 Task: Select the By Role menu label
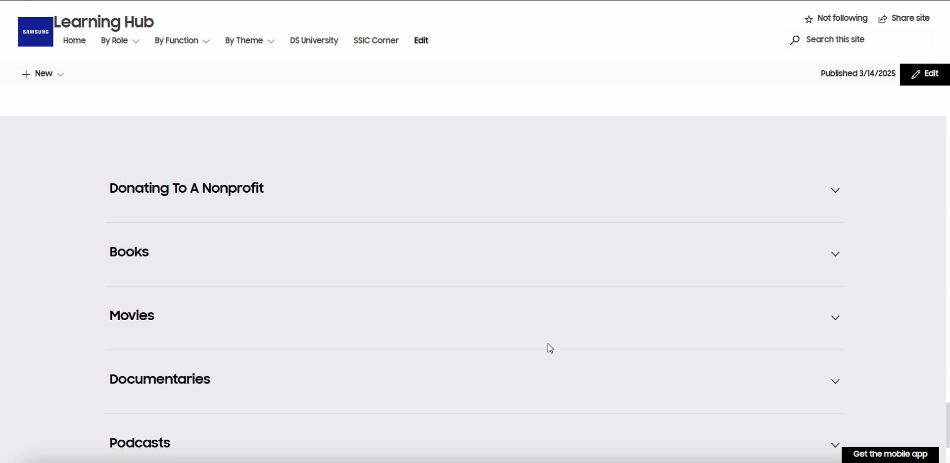114,41
